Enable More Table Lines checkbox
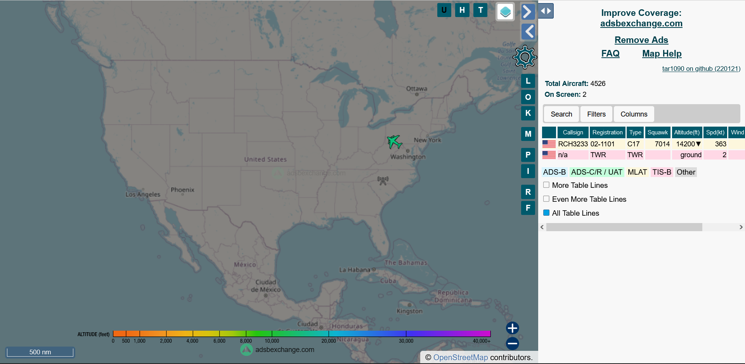745x364 pixels. point(546,185)
